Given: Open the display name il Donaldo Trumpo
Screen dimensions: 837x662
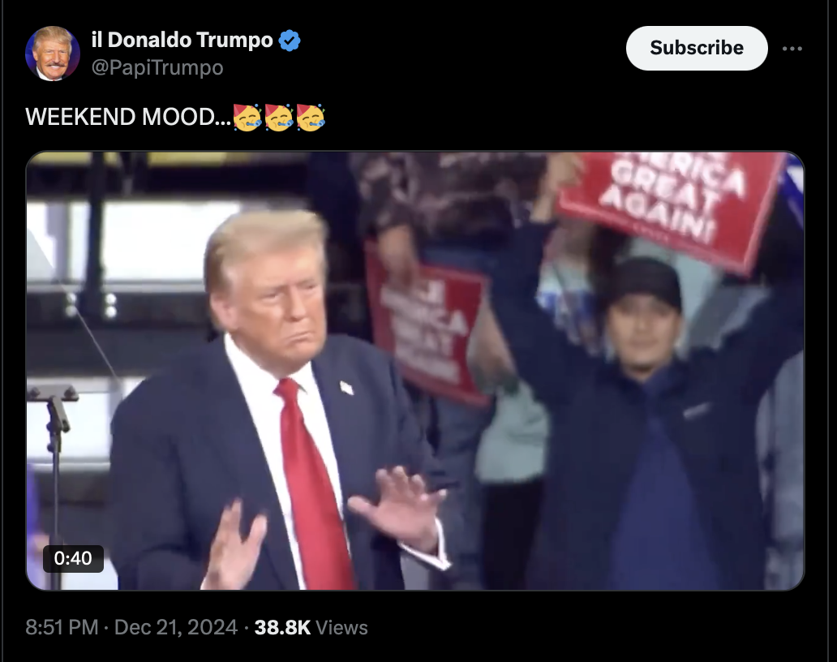Looking at the screenshot, I should tap(182, 40).
